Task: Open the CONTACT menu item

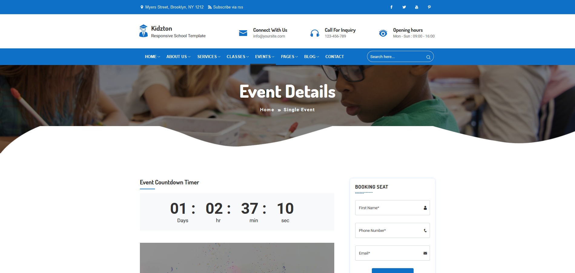Action: click(x=335, y=57)
